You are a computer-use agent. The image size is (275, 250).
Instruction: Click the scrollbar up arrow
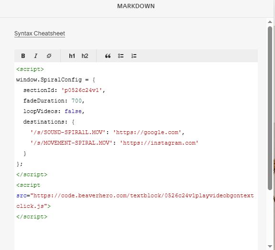coord(270,22)
